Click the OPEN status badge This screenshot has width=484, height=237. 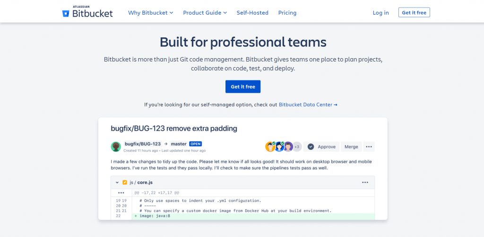pos(196,144)
